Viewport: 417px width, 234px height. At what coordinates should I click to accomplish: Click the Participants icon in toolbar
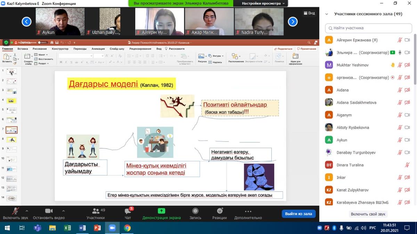tap(95, 211)
